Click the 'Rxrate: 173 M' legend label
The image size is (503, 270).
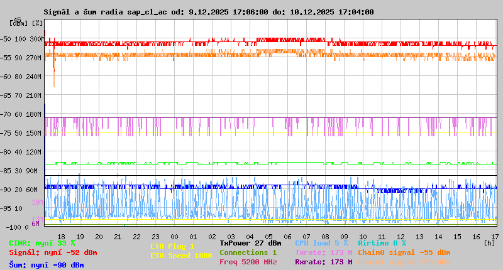click(x=324, y=262)
